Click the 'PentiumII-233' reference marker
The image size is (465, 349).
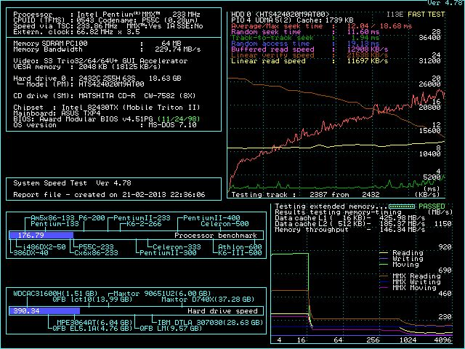[x=142, y=218]
